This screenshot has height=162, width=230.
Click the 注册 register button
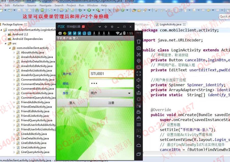(111, 103)
